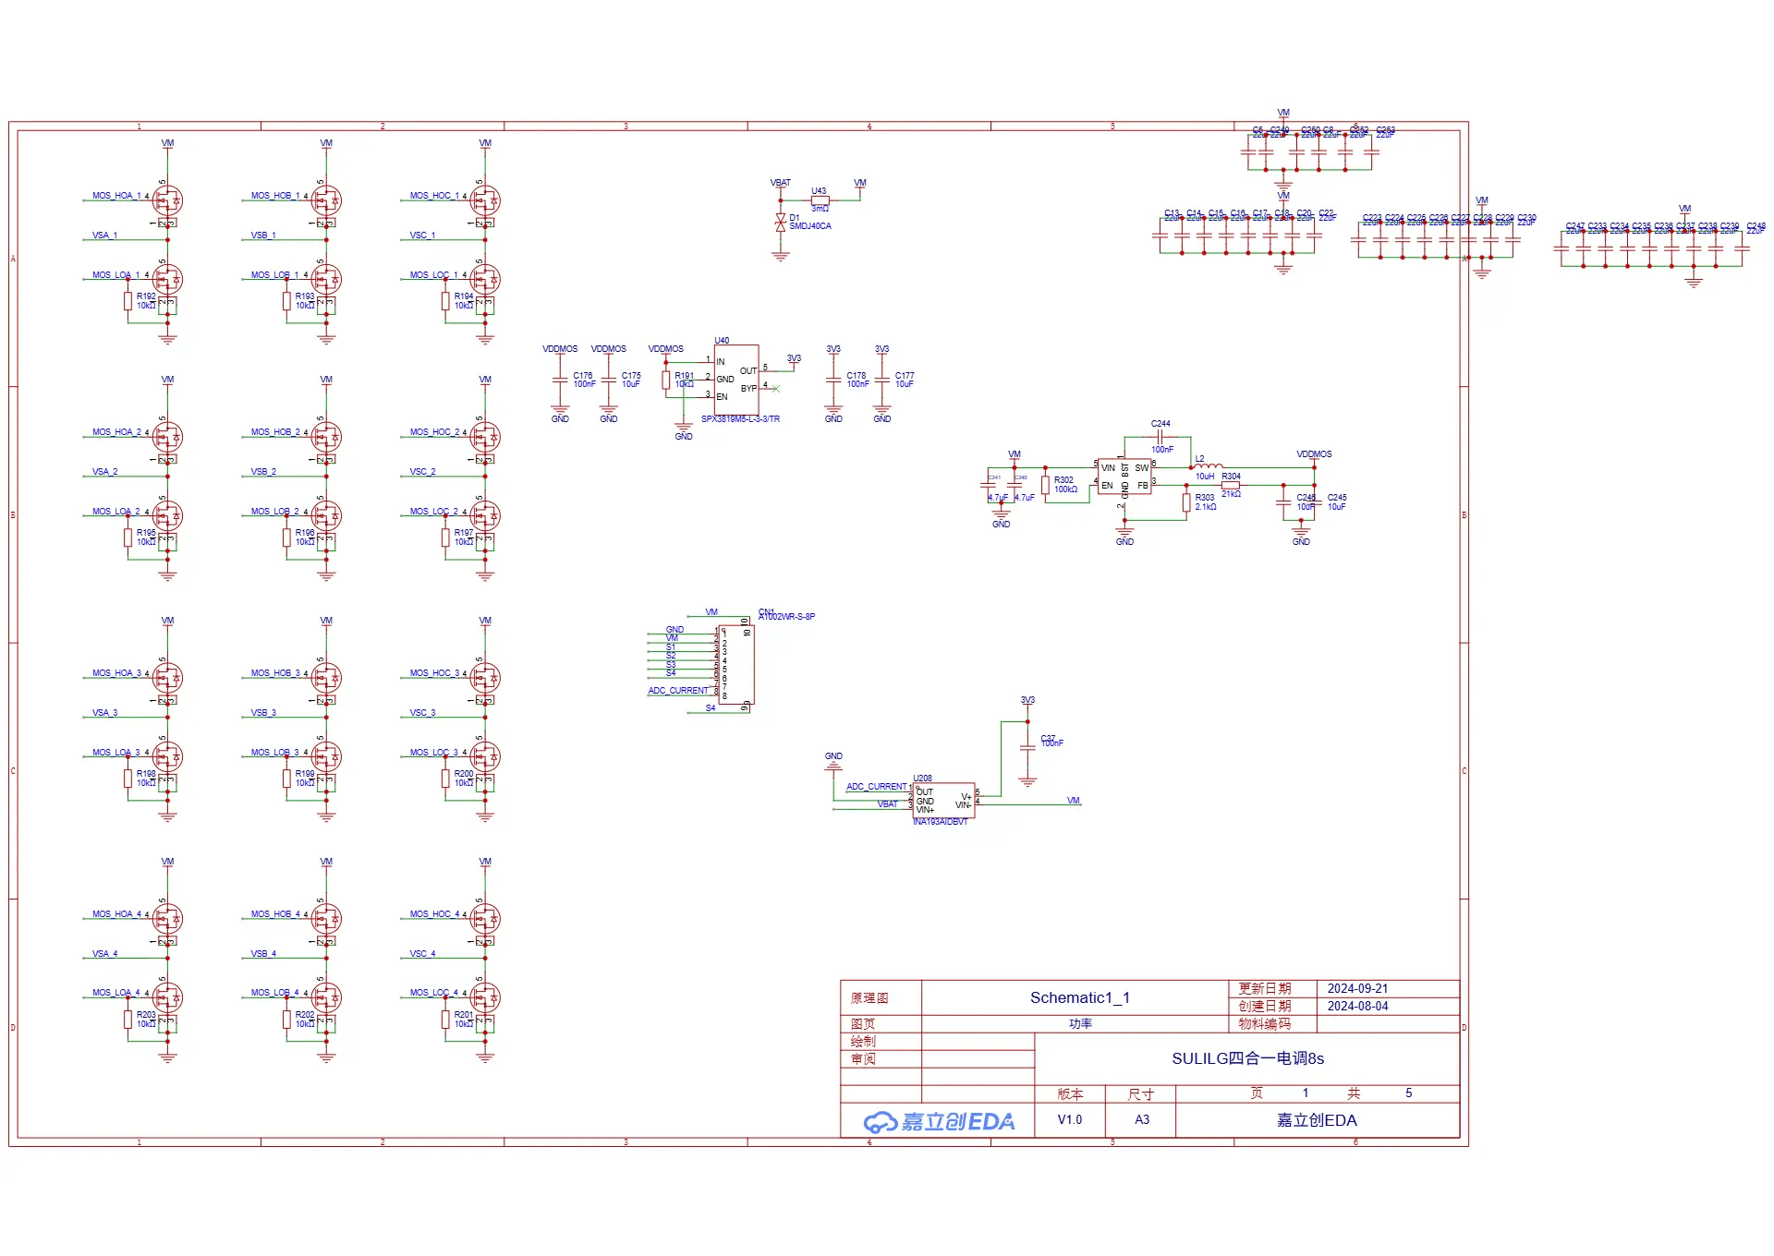
Task: Select resistor R191 designator
Action: coord(684,376)
